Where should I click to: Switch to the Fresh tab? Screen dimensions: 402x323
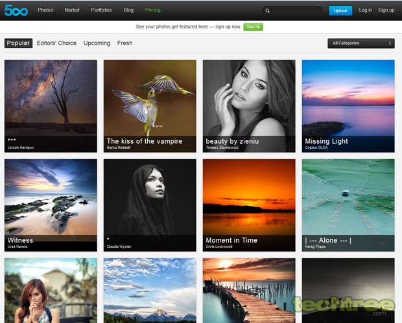[x=125, y=43]
